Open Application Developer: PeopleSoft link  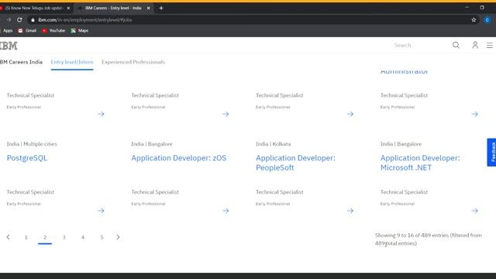[x=295, y=163]
